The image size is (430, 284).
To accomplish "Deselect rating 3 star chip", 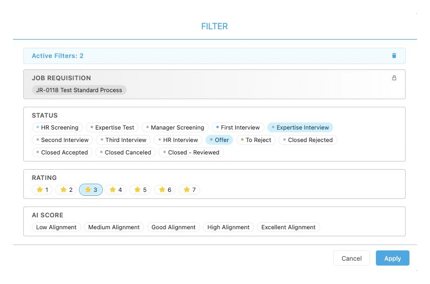I will (x=91, y=190).
